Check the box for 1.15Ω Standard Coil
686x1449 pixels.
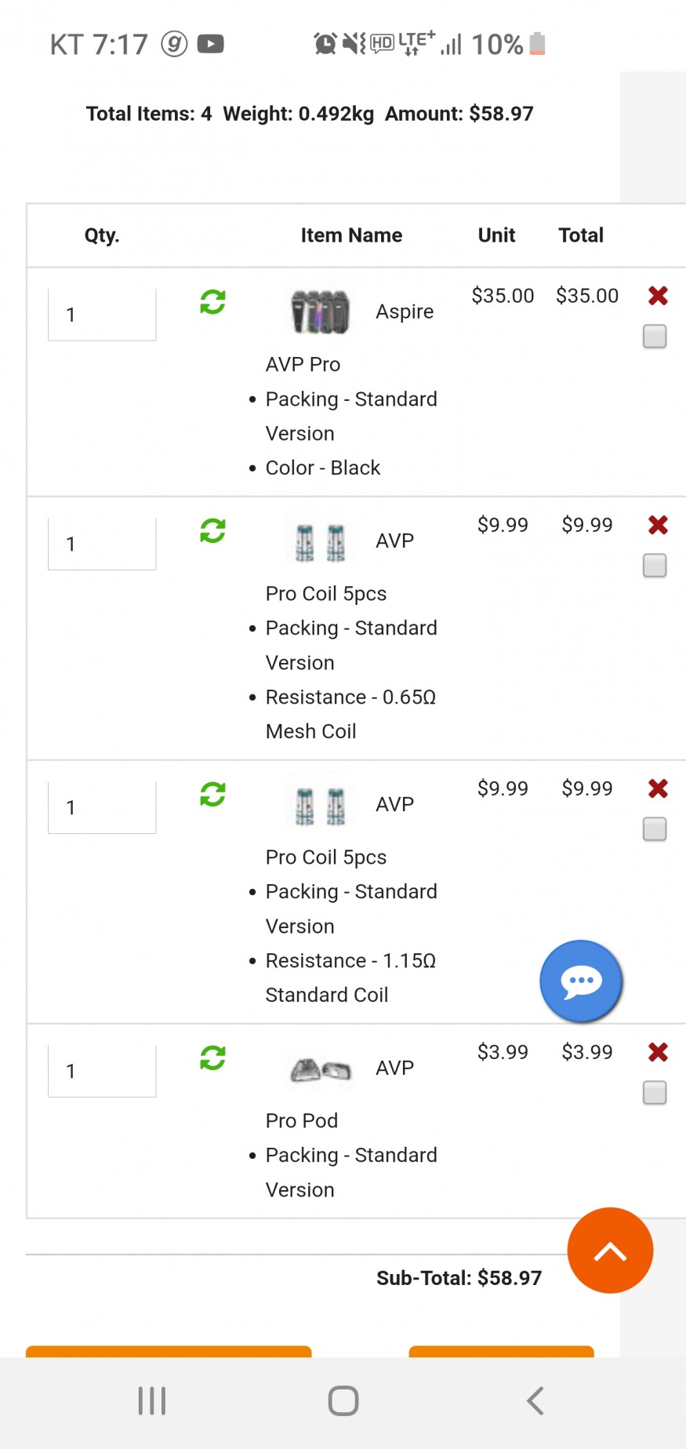pos(655,829)
